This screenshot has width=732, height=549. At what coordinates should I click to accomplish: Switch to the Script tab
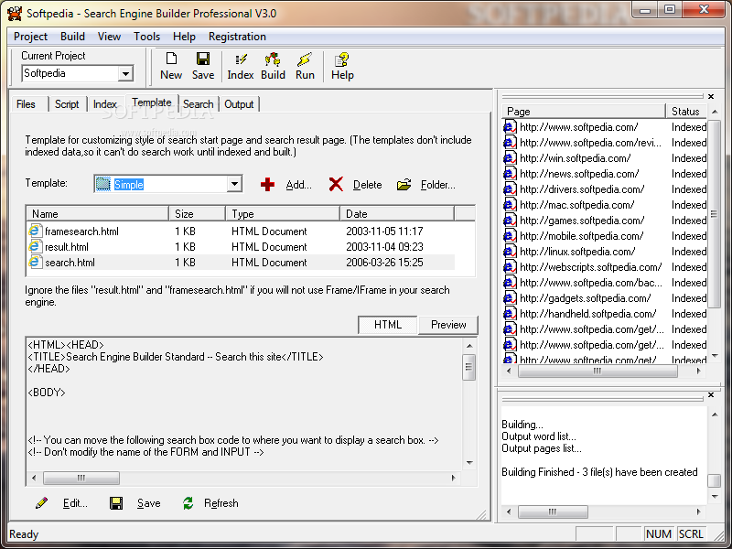click(x=67, y=104)
